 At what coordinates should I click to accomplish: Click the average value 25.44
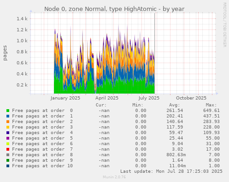point(176,138)
